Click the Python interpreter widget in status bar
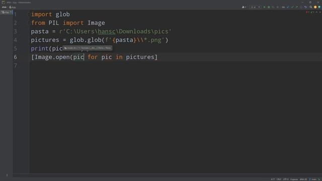322x181 pixels. pos(303,179)
